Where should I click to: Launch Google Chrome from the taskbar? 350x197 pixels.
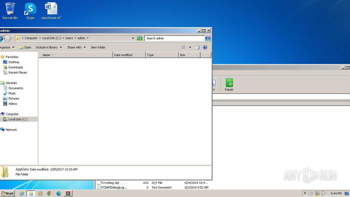[49, 193]
